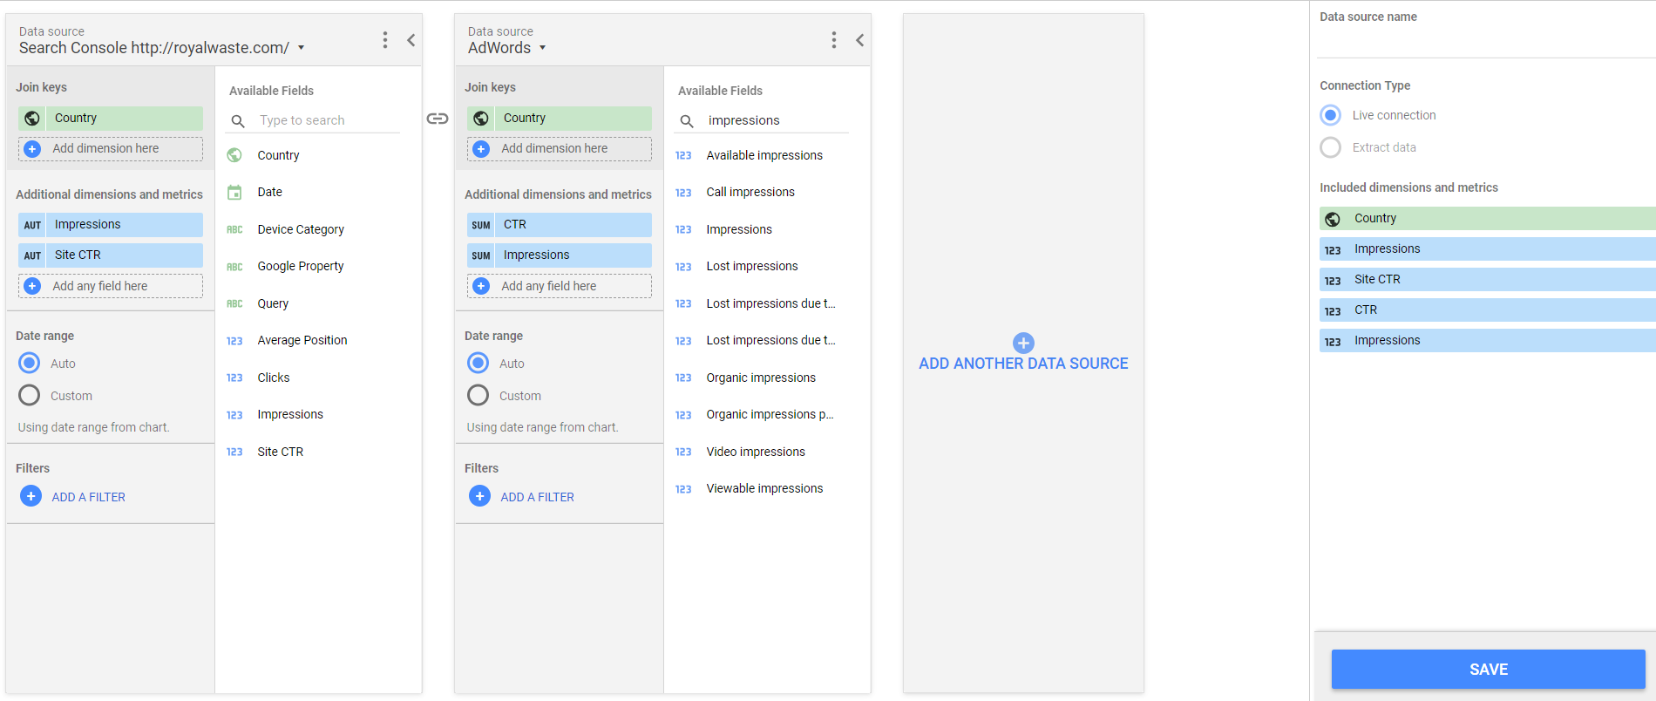Select Call impressions field in AdWords
Image resolution: width=1656 pixels, height=701 pixels.
click(x=750, y=192)
